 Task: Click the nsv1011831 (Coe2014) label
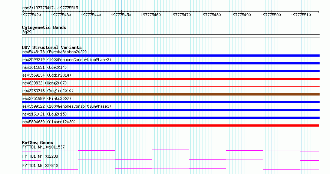(x=44, y=67)
